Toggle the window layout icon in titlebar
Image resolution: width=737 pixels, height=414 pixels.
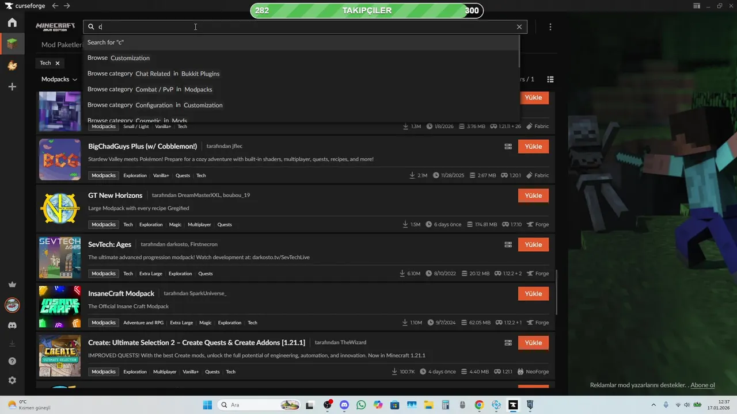click(x=697, y=6)
